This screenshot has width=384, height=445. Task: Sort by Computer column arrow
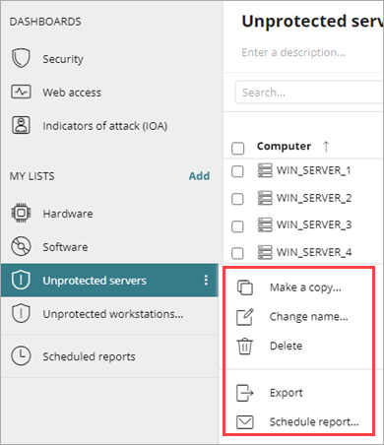326,147
